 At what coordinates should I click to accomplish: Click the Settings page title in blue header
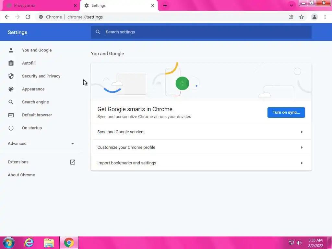18,32
